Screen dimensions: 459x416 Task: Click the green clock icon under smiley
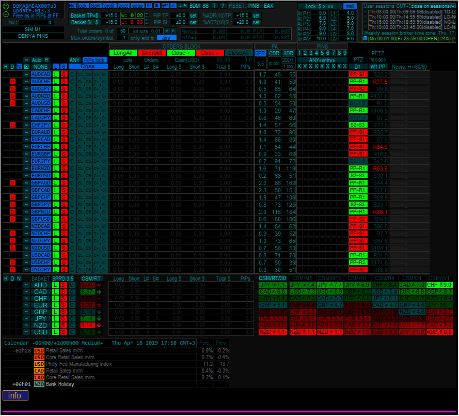click(x=6, y=14)
